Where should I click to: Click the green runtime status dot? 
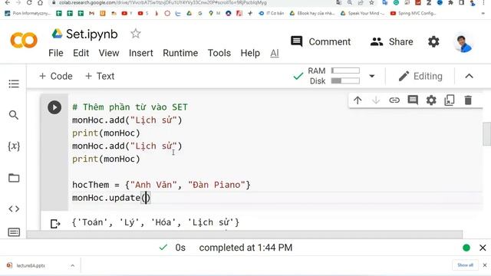(x=466, y=248)
